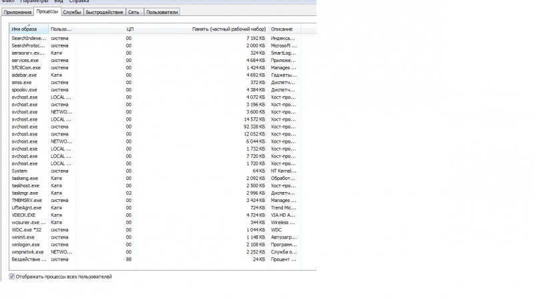Select the System process row
The height and width of the screenshot is (300, 534).
click(x=155, y=171)
